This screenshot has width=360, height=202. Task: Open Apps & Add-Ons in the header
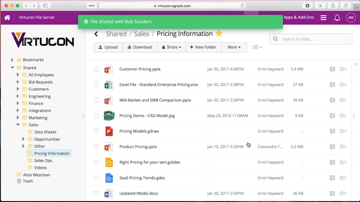tap(298, 18)
